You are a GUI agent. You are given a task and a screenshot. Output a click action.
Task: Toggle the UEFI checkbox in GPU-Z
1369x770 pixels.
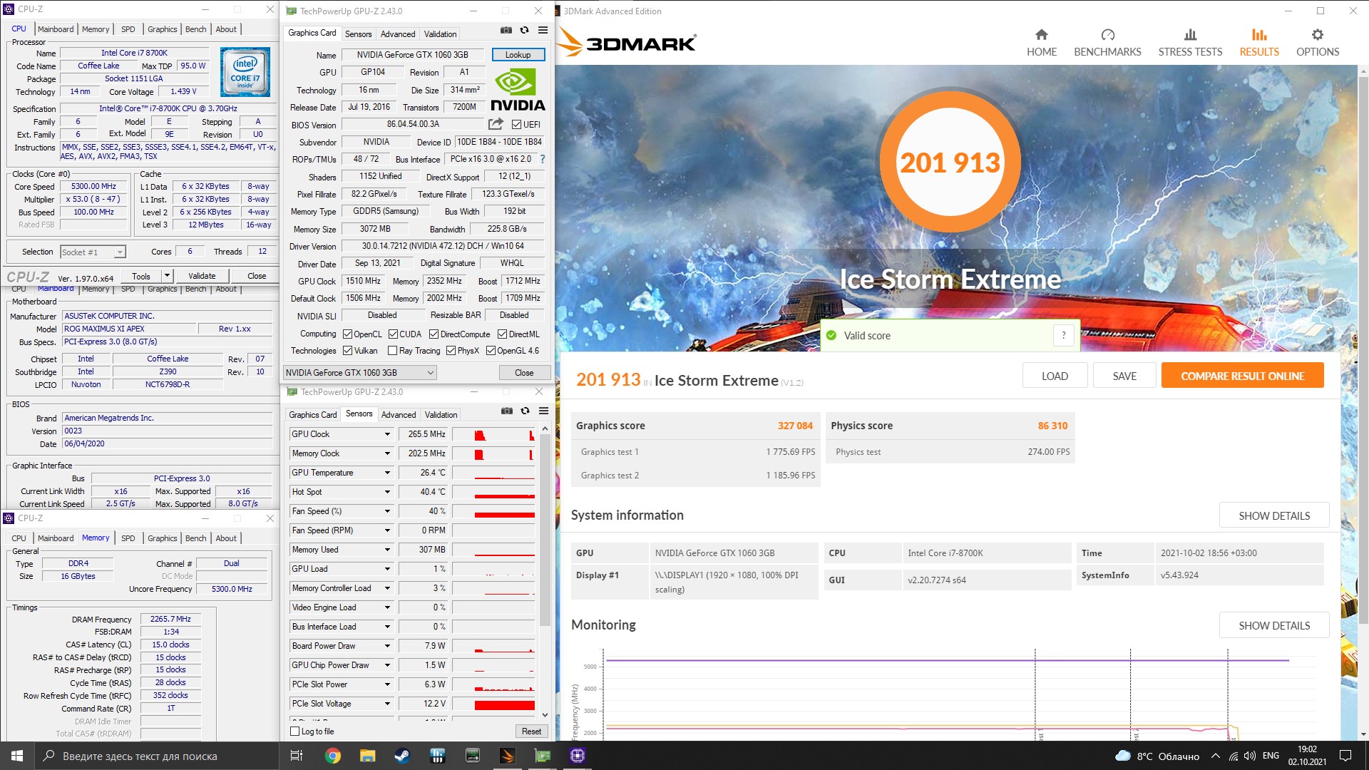click(x=517, y=125)
